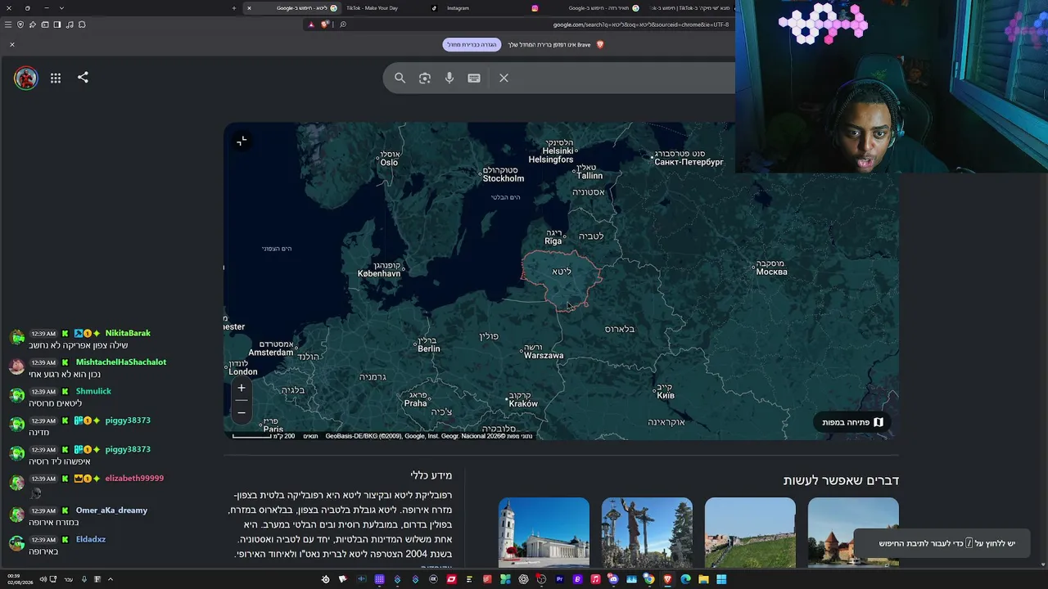The image size is (1048, 589).
Task: Show hidden system tray icons chevron
Action: (111, 579)
